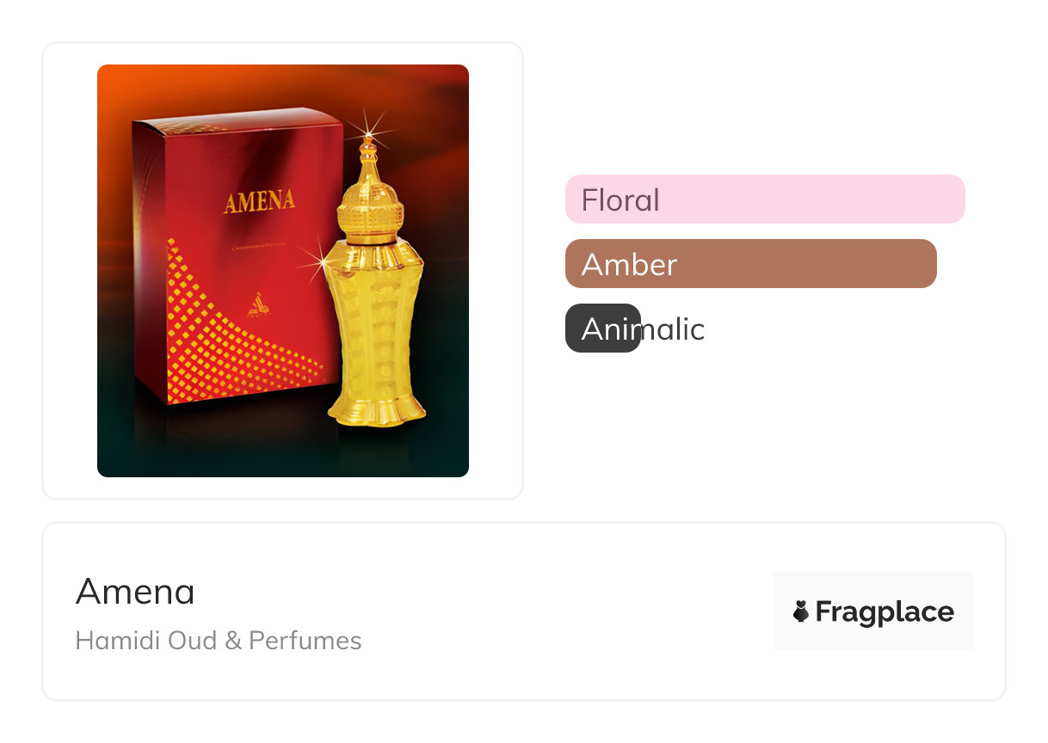Screen dimensions: 1048x743
Task: Click the gold AMENA text on the box
Action: (259, 203)
